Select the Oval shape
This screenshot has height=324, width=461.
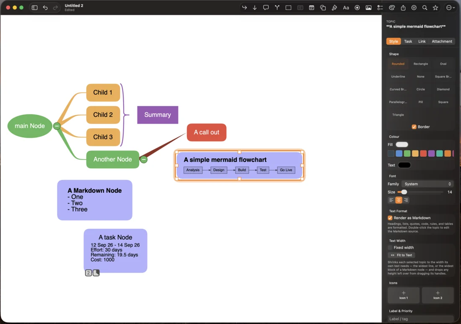[443, 64]
